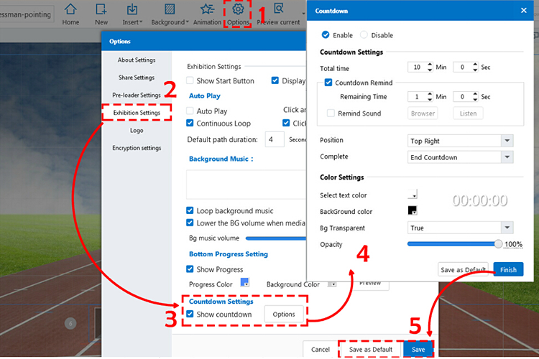Click the Default path duration field
This screenshot has width=539, height=359.
point(275,139)
